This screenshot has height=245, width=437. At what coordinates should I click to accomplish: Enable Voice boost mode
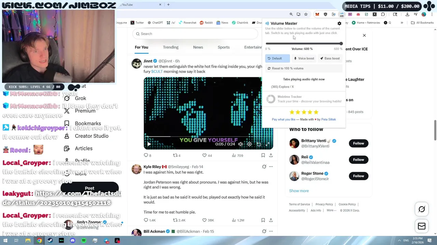point(304,59)
